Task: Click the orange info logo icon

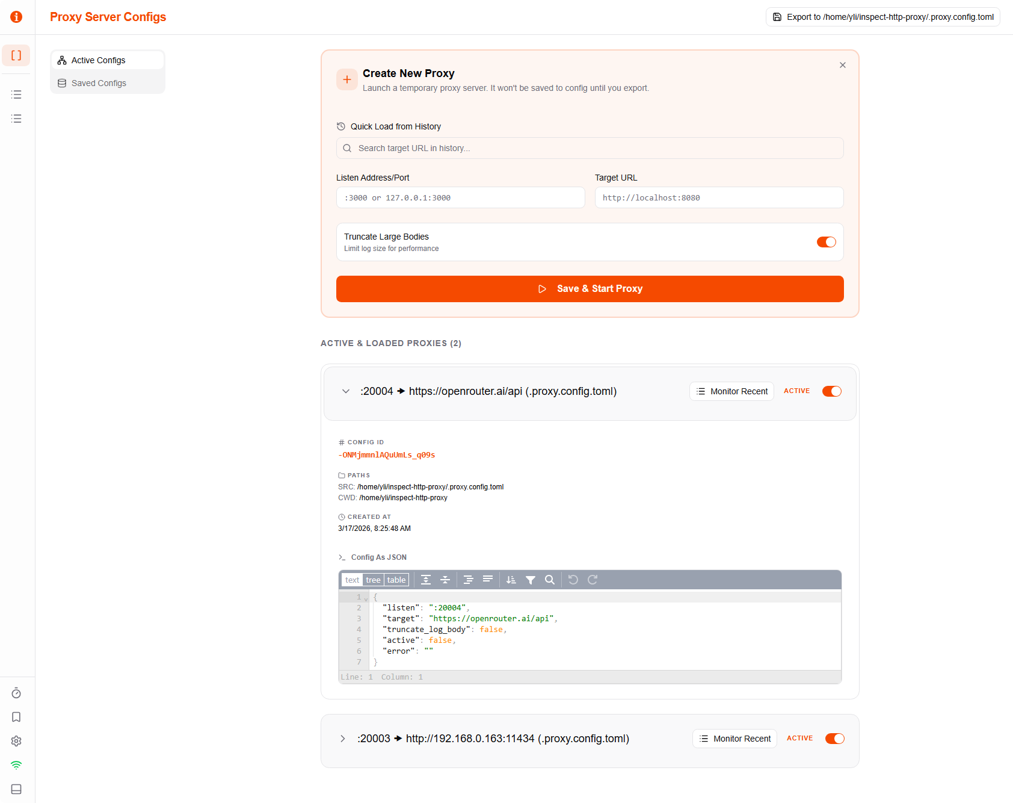Action: click(16, 17)
